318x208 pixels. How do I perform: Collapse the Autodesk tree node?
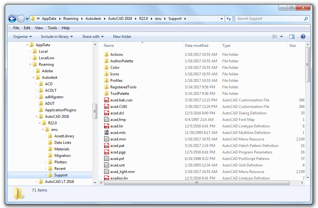33,77
